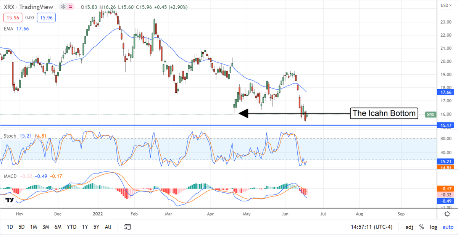
Task: Click the TradingView logo badge on chart
Action: pyautogui.click(x=10, y=200)
